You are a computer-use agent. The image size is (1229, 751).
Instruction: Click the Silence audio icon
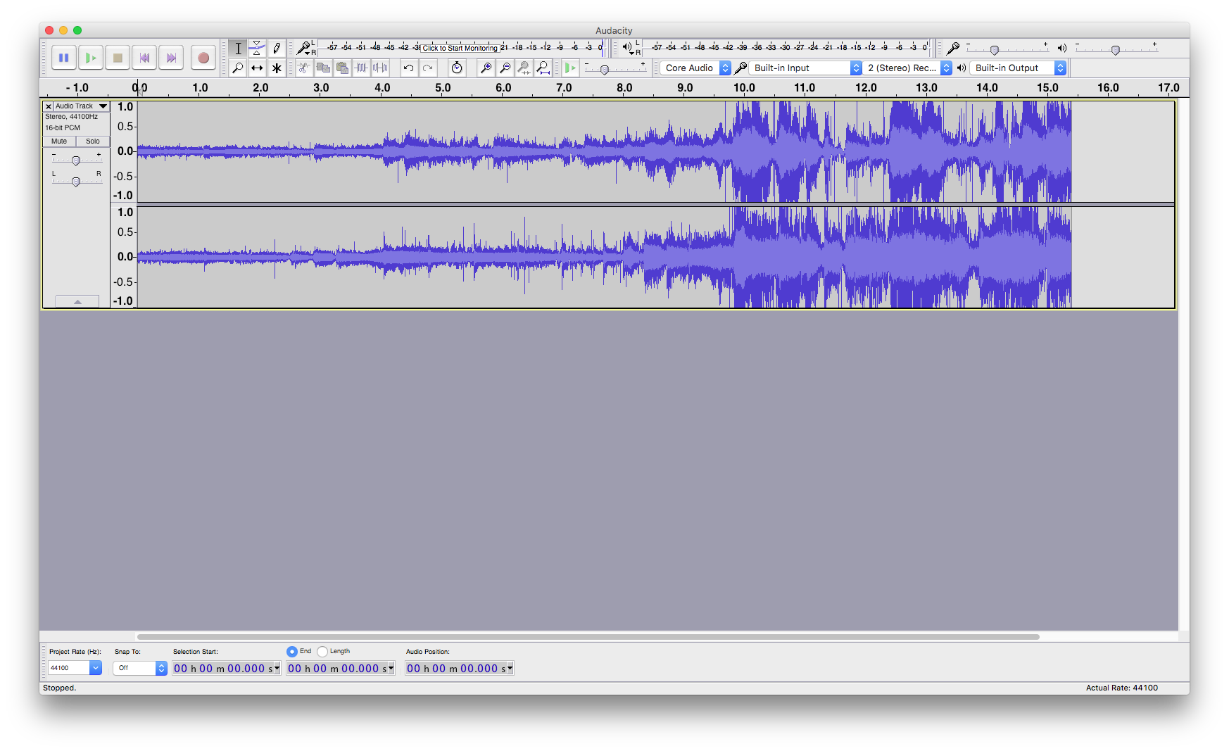tap(380, 68)
